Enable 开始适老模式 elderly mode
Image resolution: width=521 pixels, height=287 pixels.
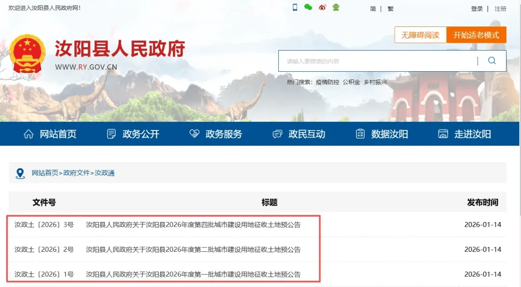[x=476, y=35]
